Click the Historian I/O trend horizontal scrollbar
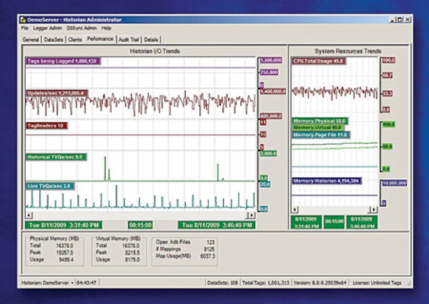Screen dimensions: 429x304 click(140, 215)
